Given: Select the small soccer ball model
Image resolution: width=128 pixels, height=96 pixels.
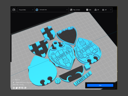Looking at the screenshot, I should [x=58, y=81].
